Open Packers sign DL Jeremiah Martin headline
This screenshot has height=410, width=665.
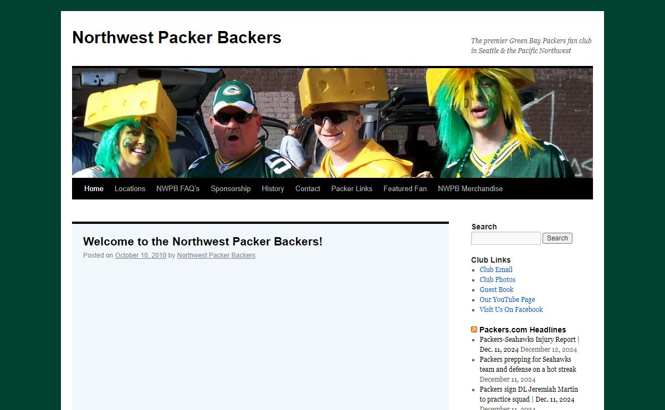point(529,394)
